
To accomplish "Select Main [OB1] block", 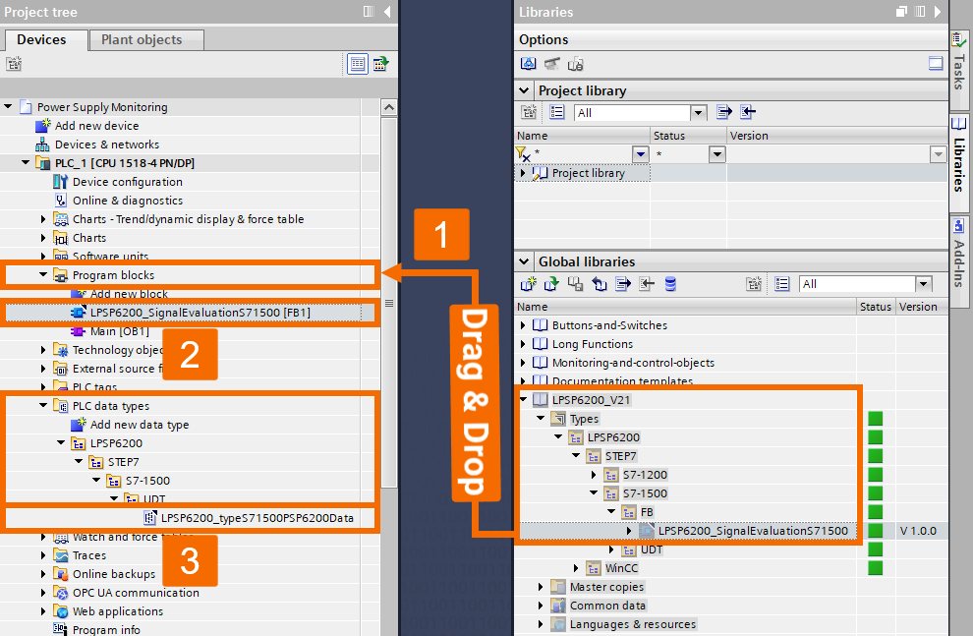I will [x=119, y=331].
